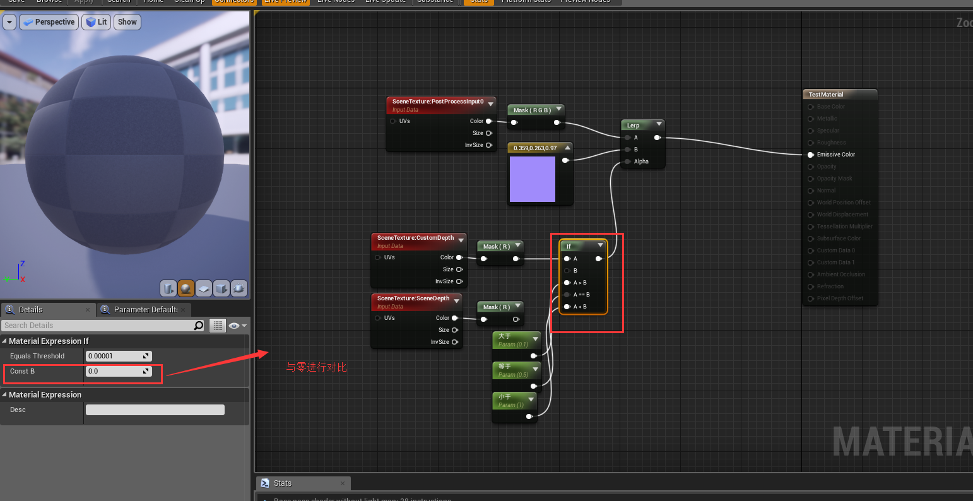Screen dimensions: 973x501
Task: Click the Apply button in the toolbar
Action: point(84,2)
